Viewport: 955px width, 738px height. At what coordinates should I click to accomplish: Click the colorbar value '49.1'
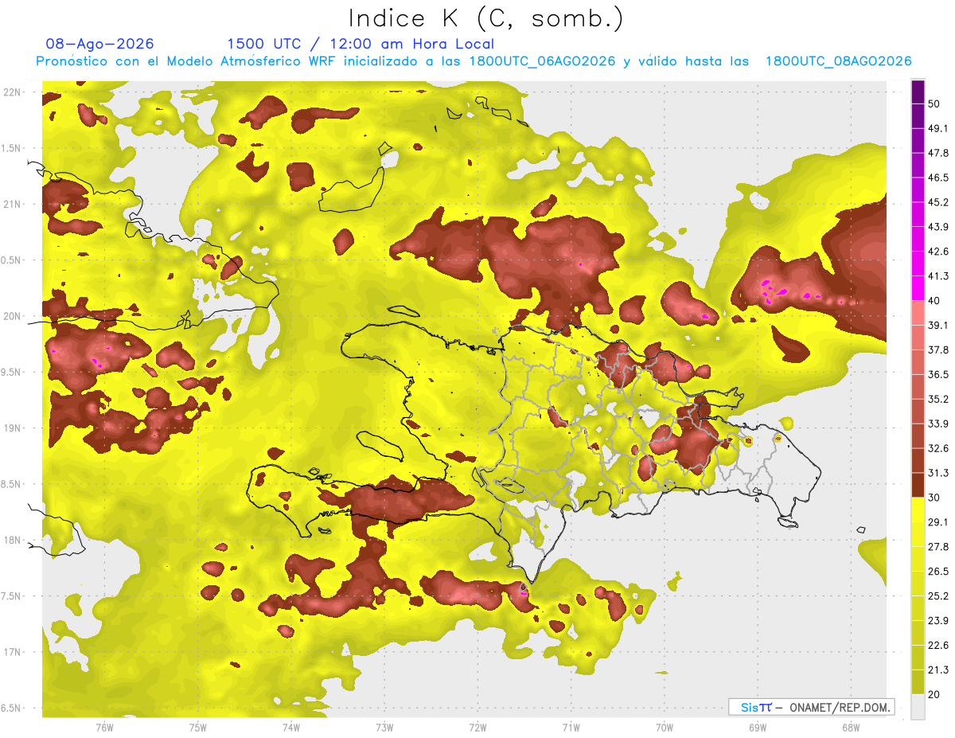point(938,128)
